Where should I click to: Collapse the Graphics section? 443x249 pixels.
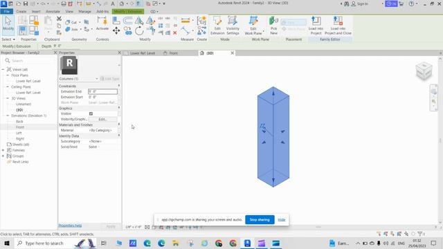tap(118, 108)
